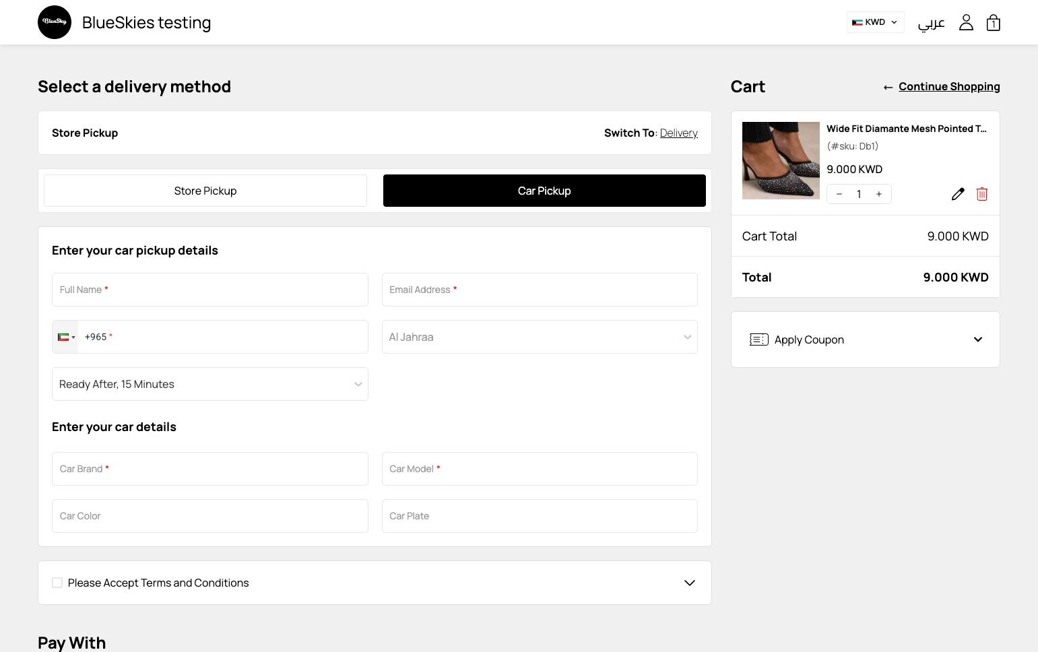Open the shopping bag cart icon

pos(993,23)
